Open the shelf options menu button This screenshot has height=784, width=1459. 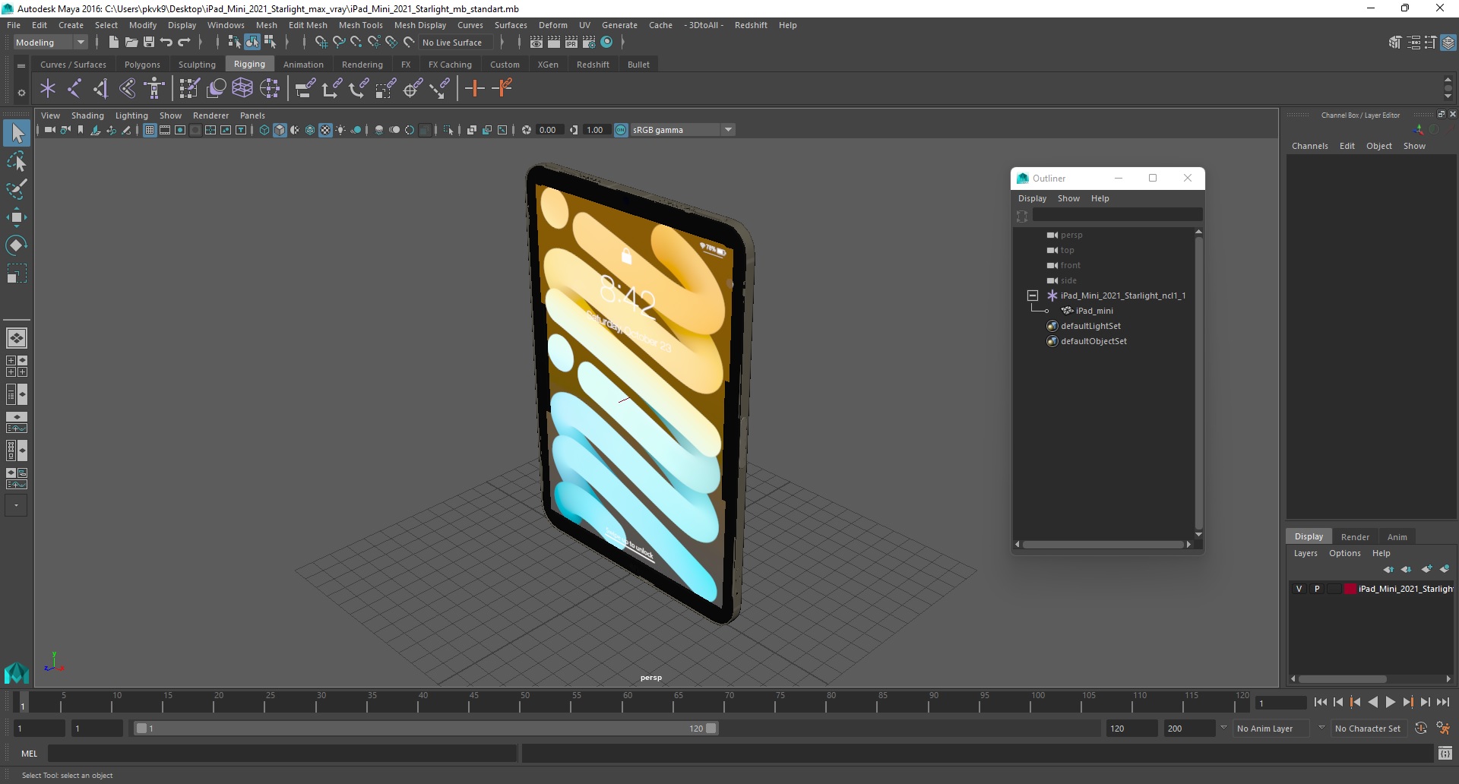[21, 93]
